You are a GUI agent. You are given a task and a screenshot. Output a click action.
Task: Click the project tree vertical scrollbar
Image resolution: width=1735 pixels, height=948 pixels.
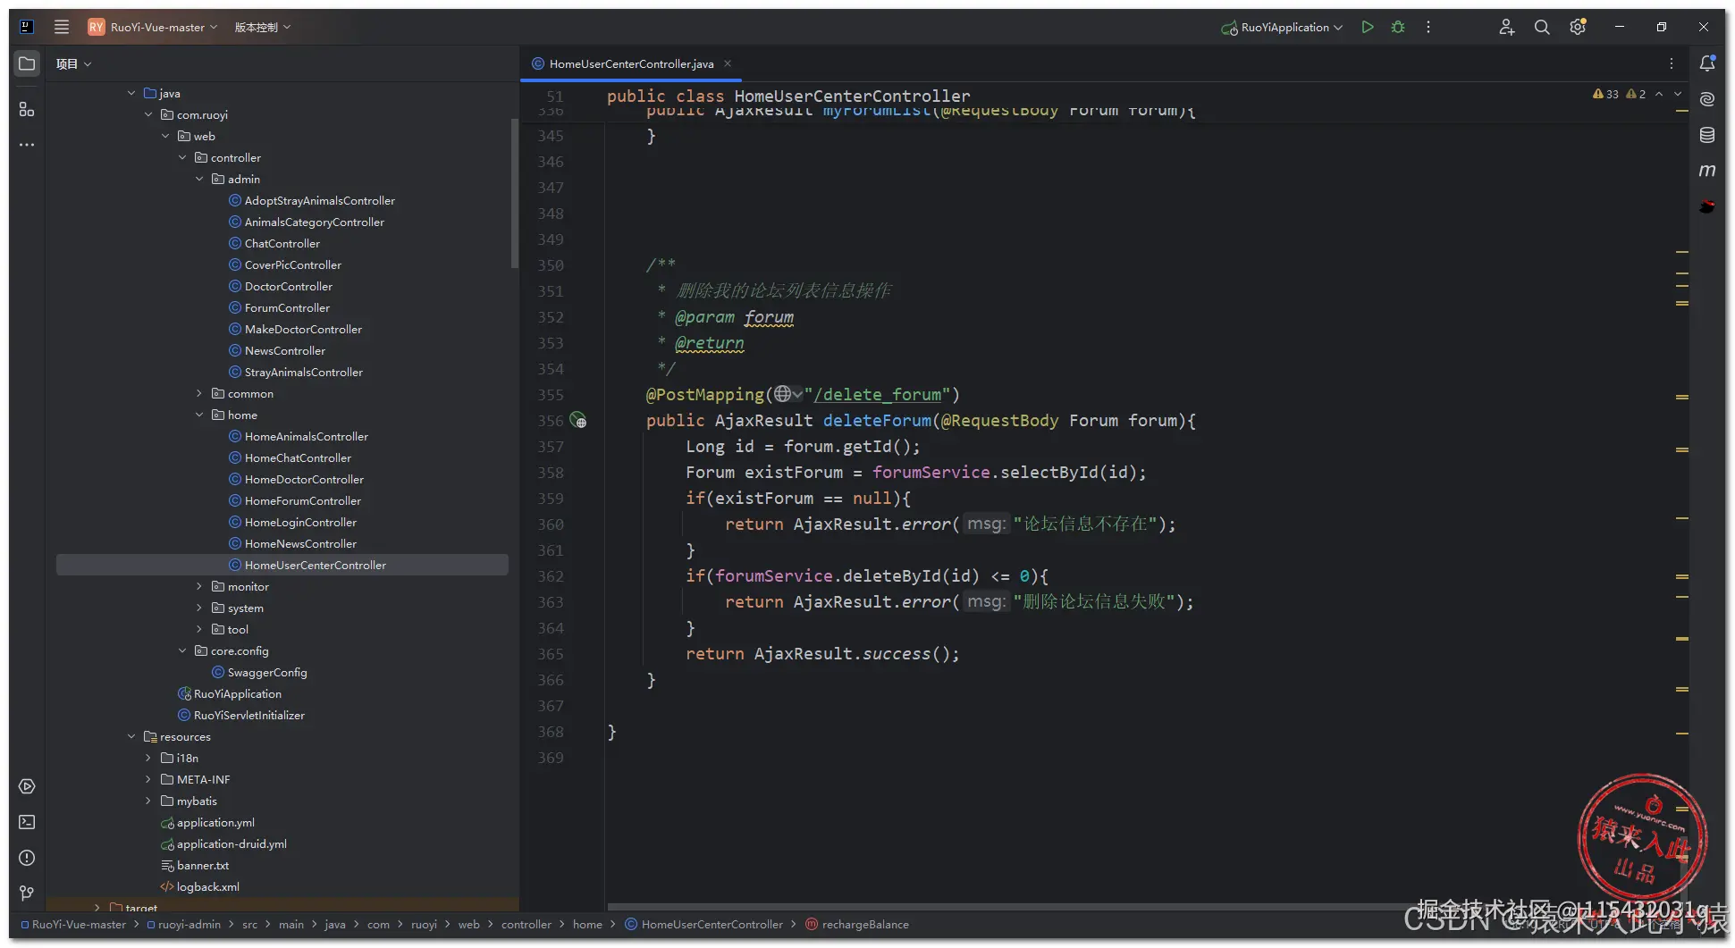coord(514,192)
